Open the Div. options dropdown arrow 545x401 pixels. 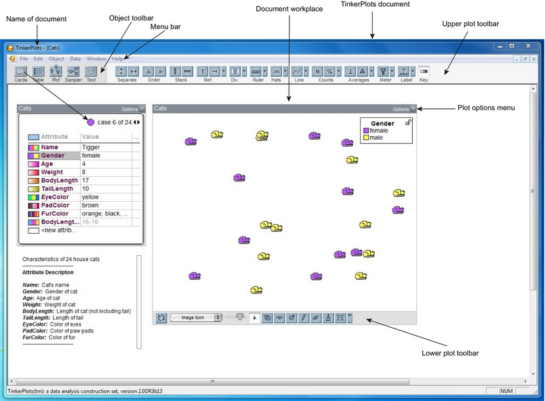click(x=244, y=72)
